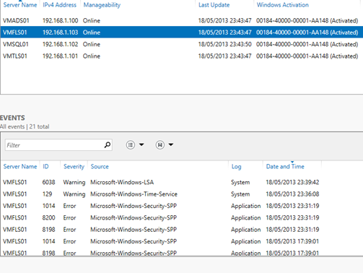363x273 pixels.
Task: Open the query criteria list icon
Action: click(x=131, y=144)
